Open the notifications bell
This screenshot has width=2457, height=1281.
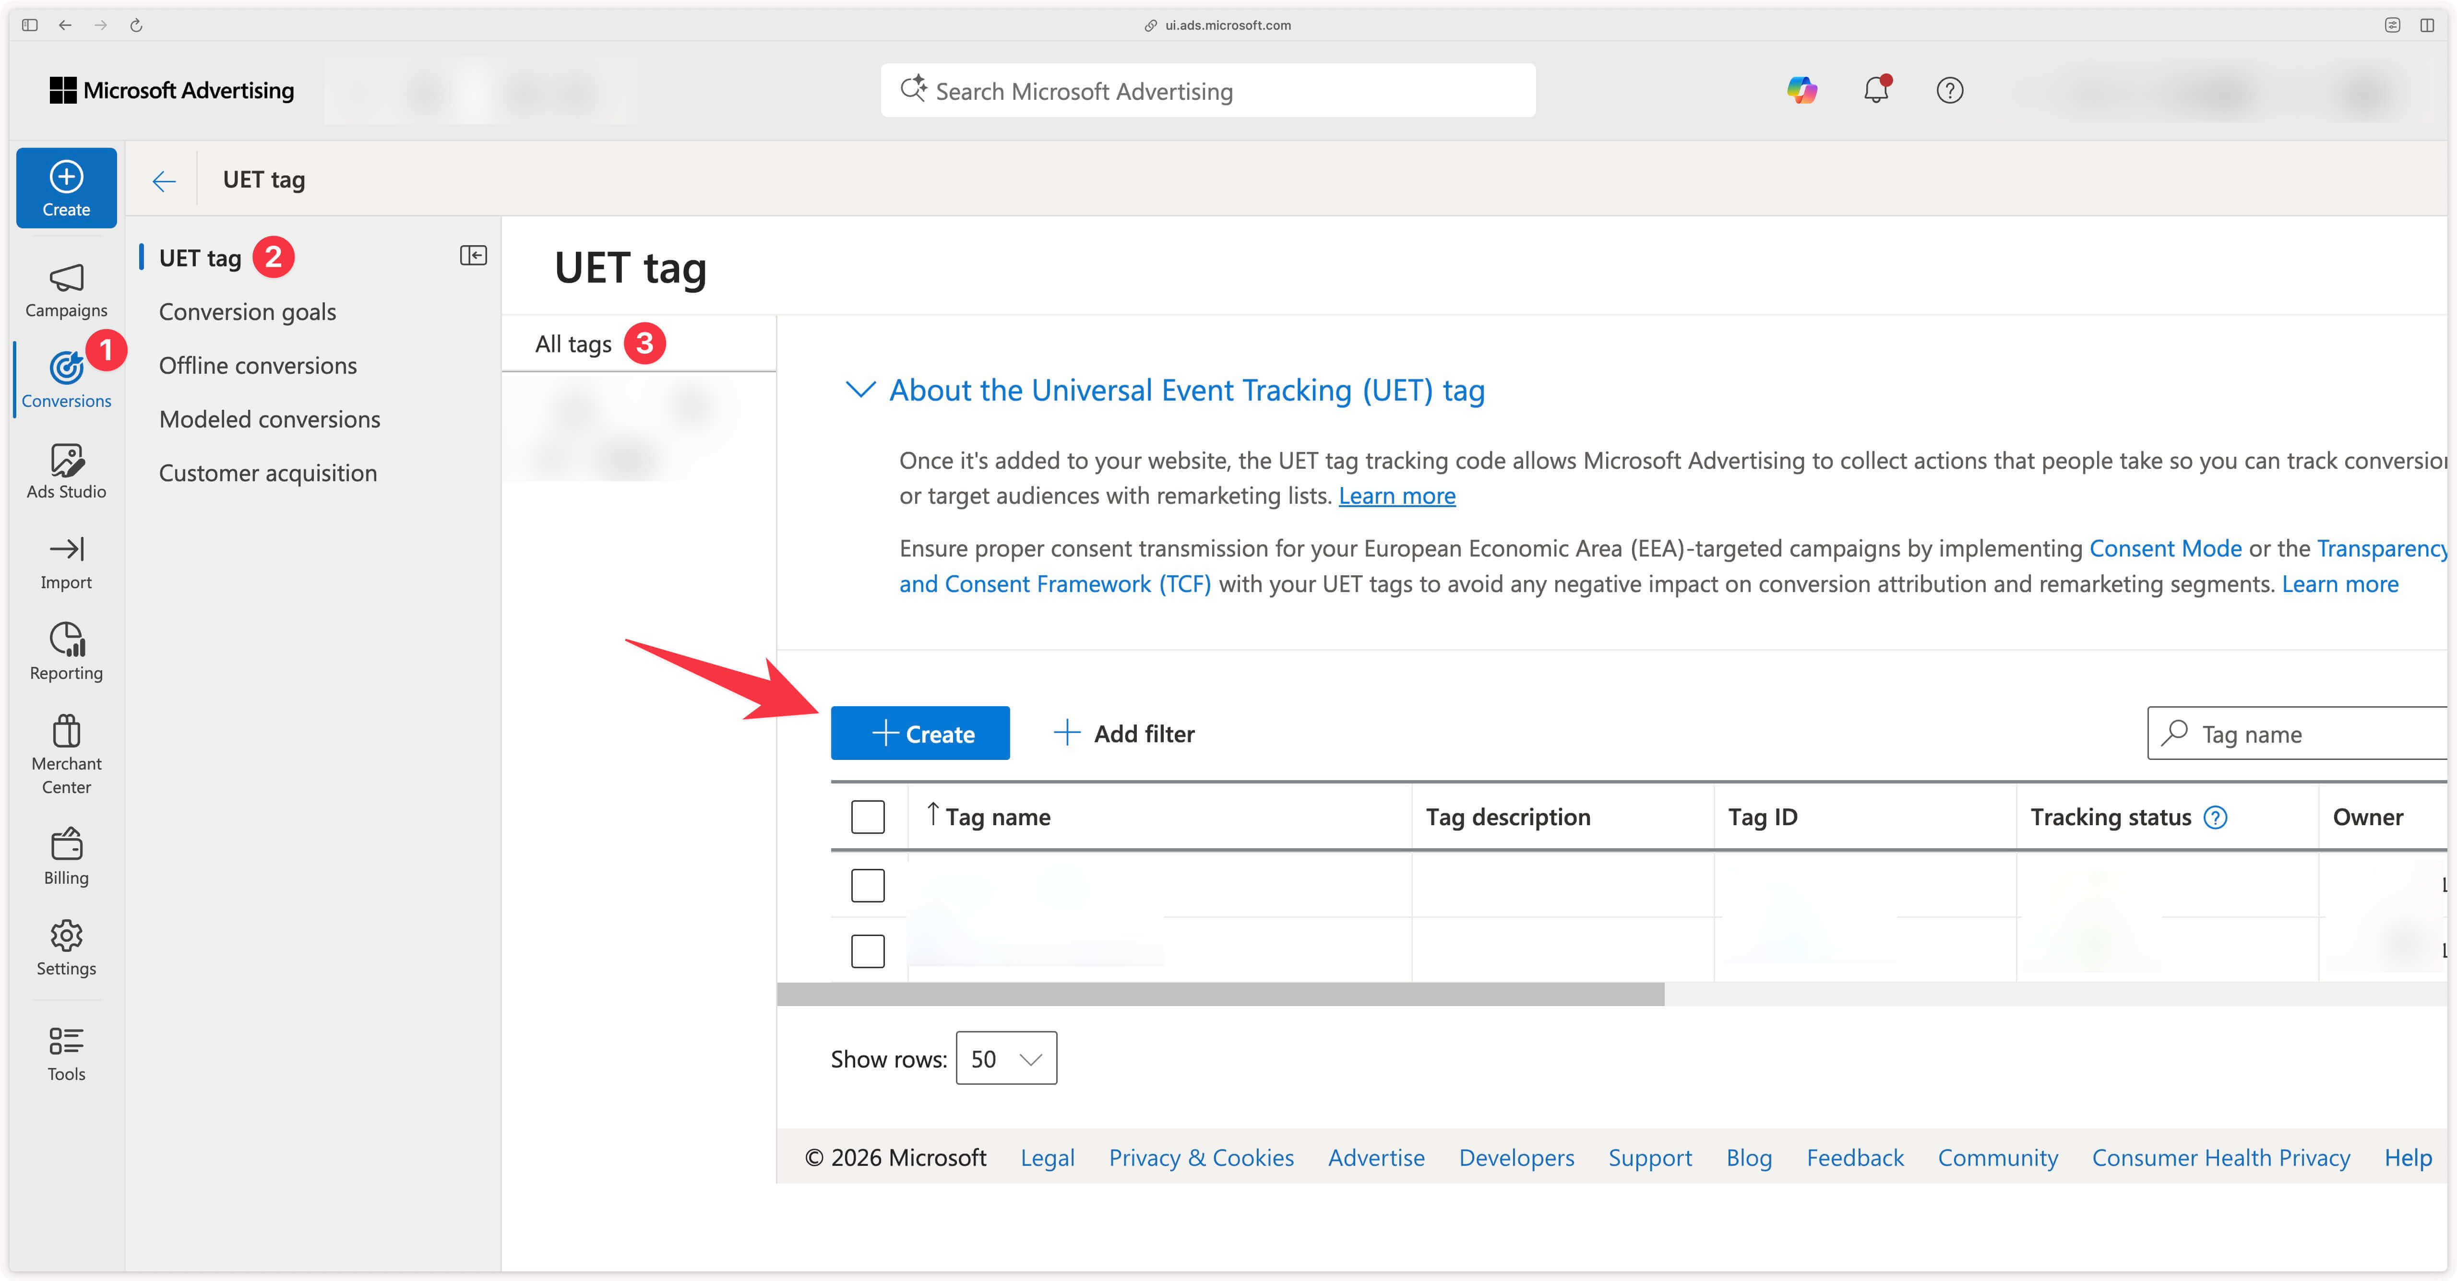pos(1876,90)
